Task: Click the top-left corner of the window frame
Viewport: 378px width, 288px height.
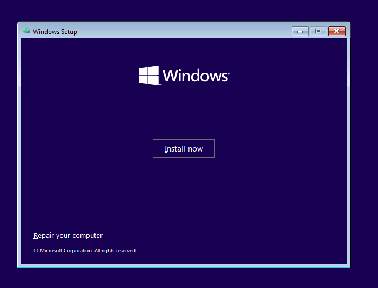Action: [x=19, y=23]
